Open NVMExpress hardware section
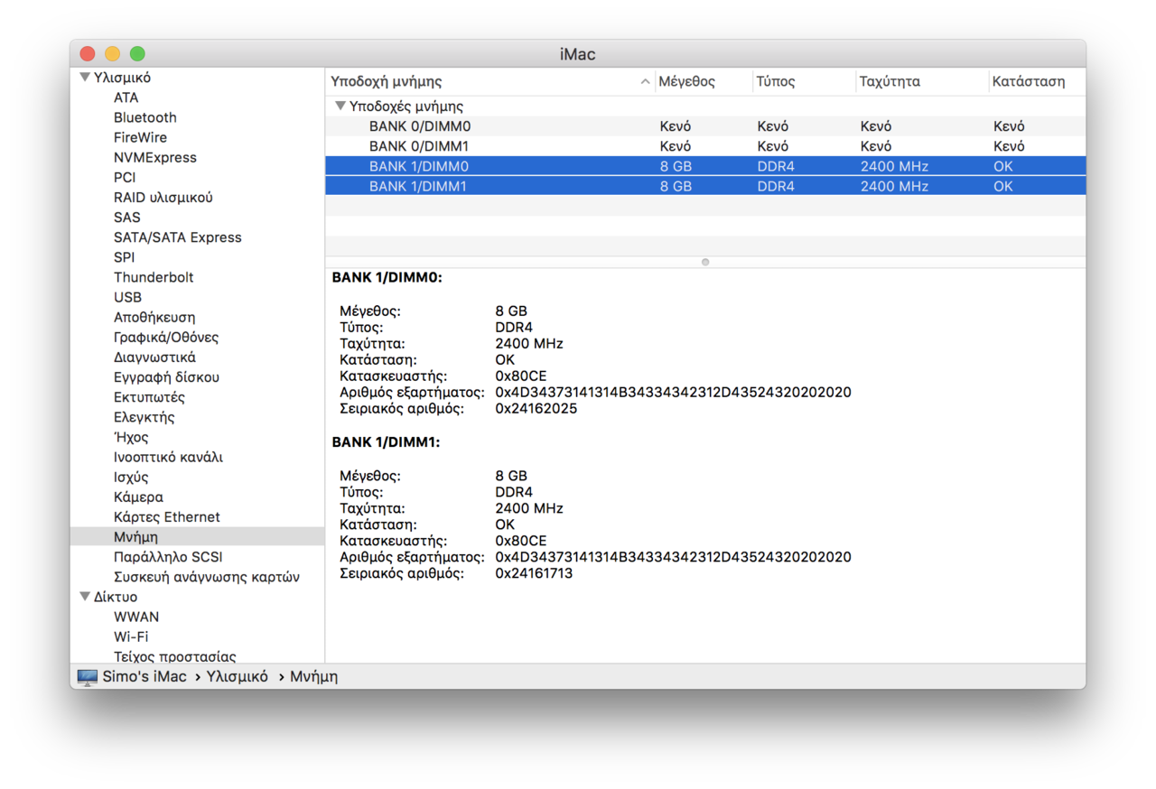Screen dimensions: 1156x789 (x=155, y=157)
